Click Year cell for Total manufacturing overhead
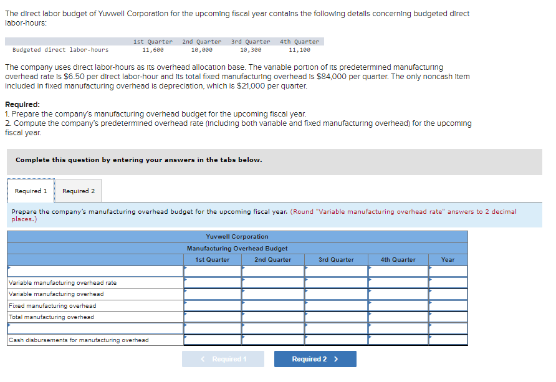This screenshot has width=556, height=382. (448, 317)
